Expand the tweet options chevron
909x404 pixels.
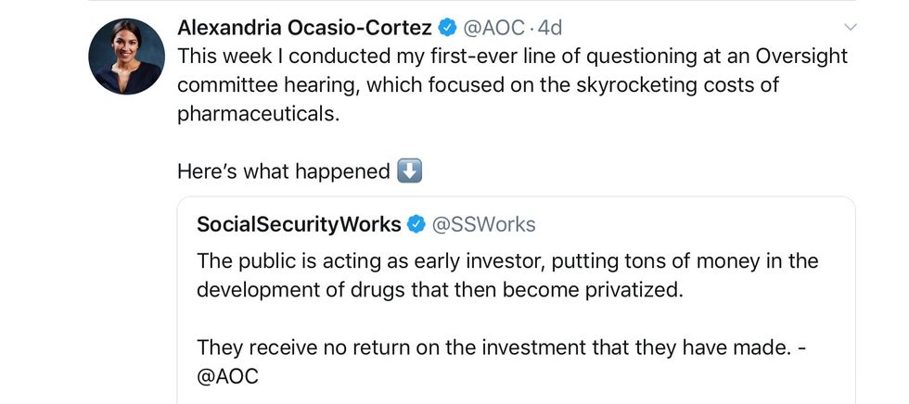(x=851, y=26)
